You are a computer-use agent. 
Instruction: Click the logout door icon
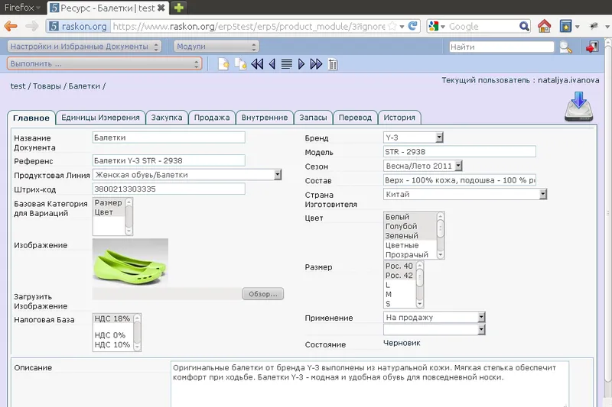tap(591, 47)
